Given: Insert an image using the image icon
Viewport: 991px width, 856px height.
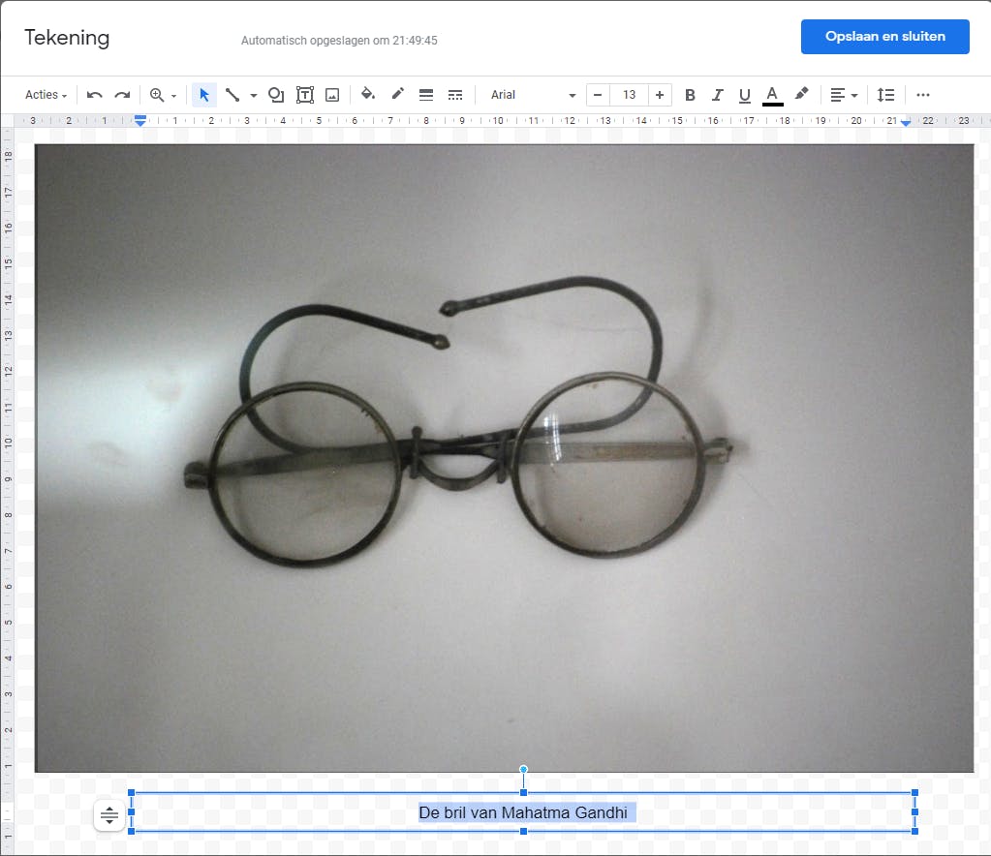Looking at the screenshot, I should coord(332,95).
